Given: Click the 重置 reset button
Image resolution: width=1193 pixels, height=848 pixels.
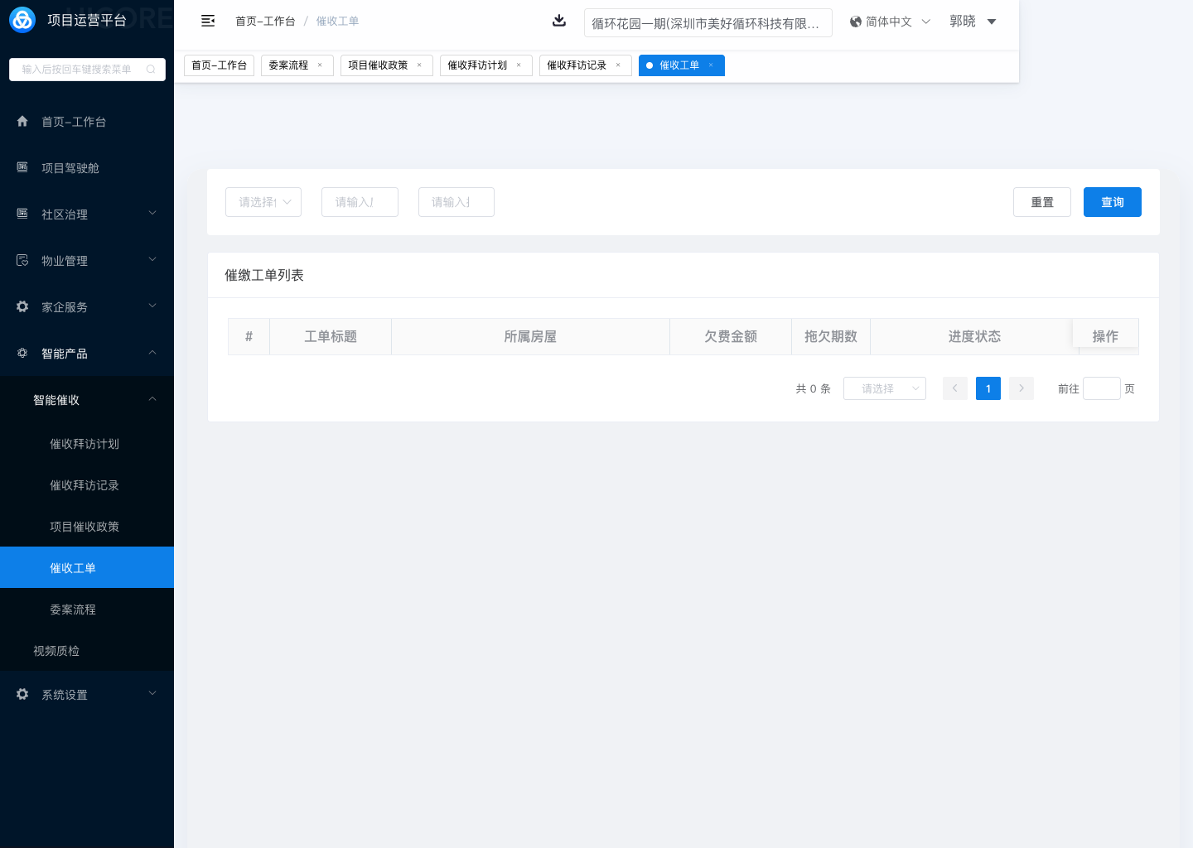Looking at the screenshot, I should tap(1041, 202).
